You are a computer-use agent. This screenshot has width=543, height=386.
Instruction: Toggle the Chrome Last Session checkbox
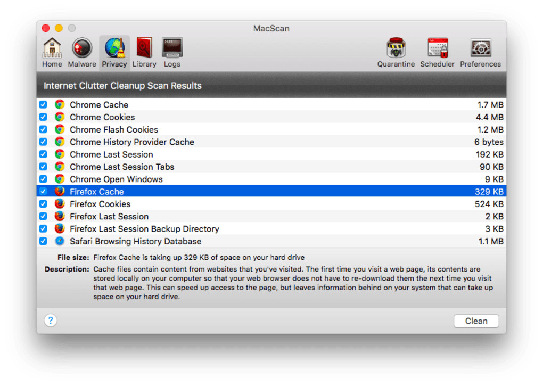(43, 154)
